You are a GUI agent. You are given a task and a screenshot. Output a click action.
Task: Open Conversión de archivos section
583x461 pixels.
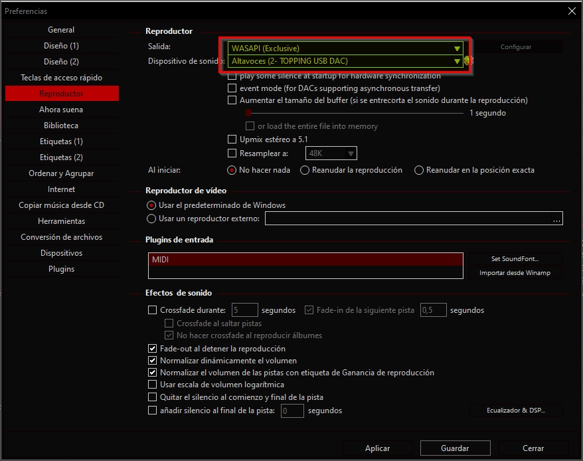pos(61,237)
